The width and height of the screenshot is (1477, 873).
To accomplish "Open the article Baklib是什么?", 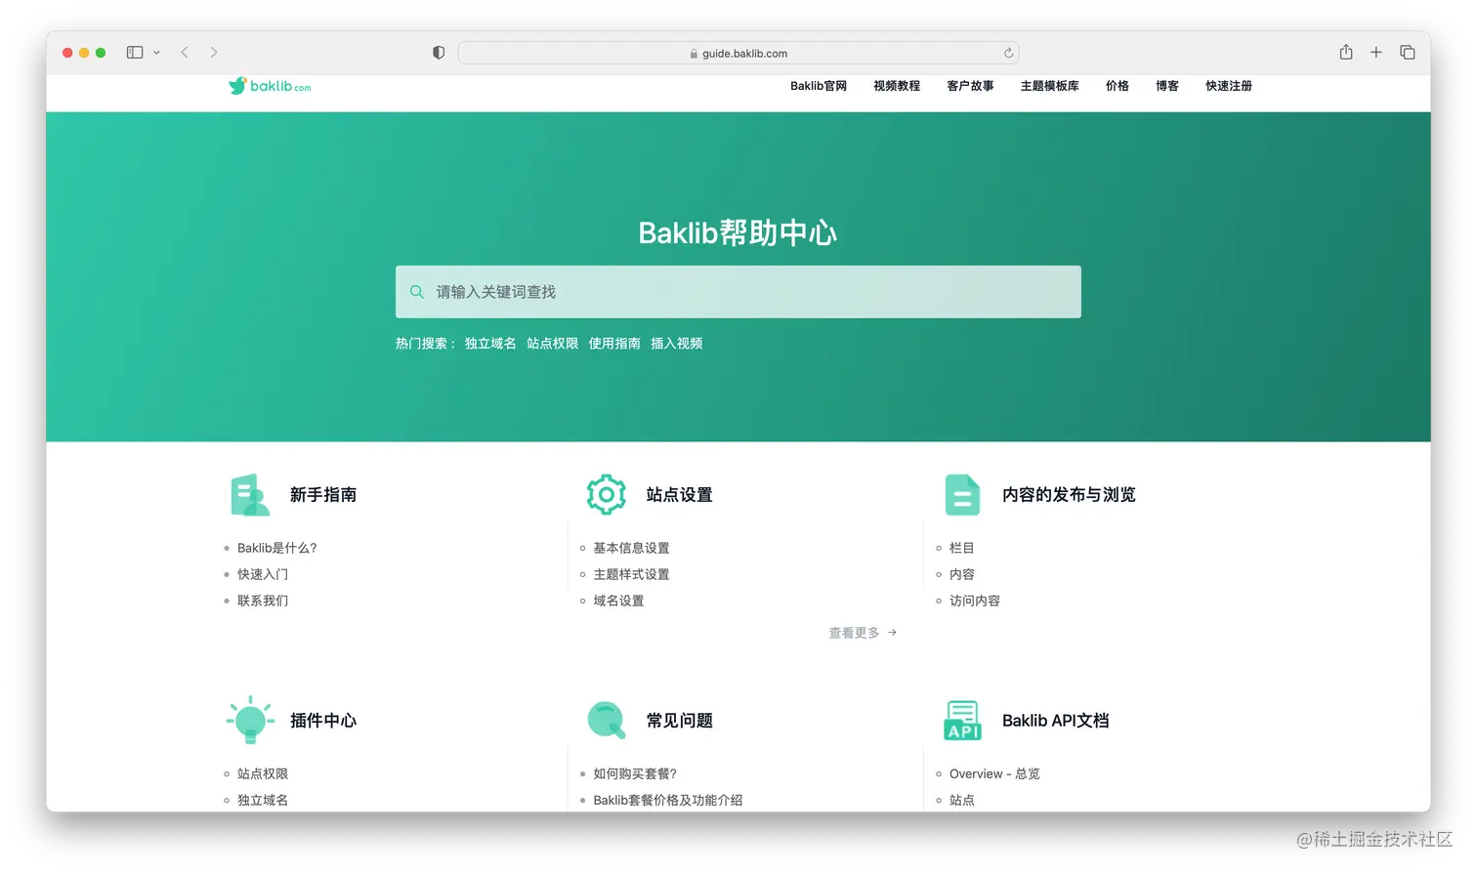I will pyautogui.click(x=277, y=548).
